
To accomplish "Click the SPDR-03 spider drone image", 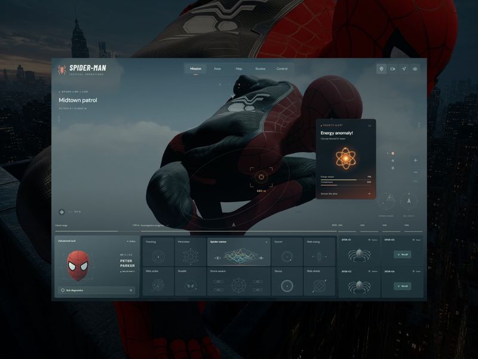I will (x=359, y=287).
